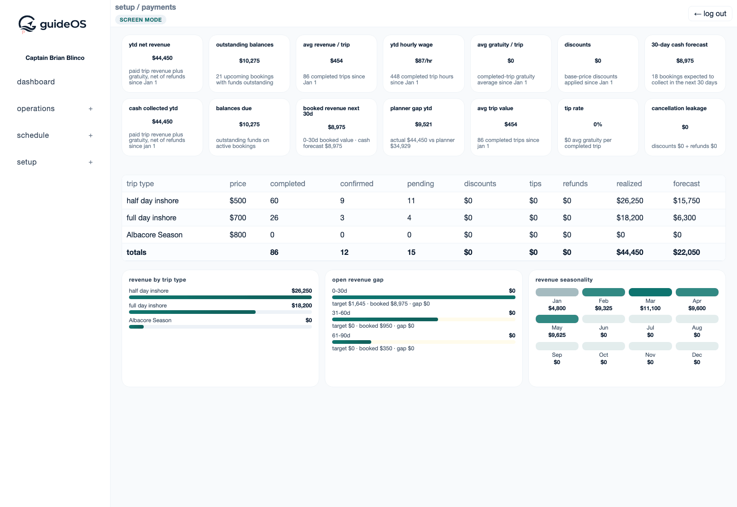This screenshot has width=737, height=507.
Task: Expand operations with its plus icon
Action: coord(91,109)
